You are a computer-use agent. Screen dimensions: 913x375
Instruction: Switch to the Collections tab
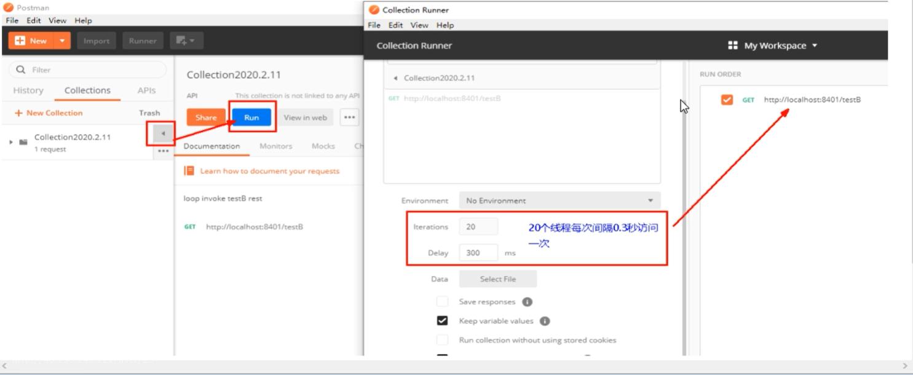87,90
